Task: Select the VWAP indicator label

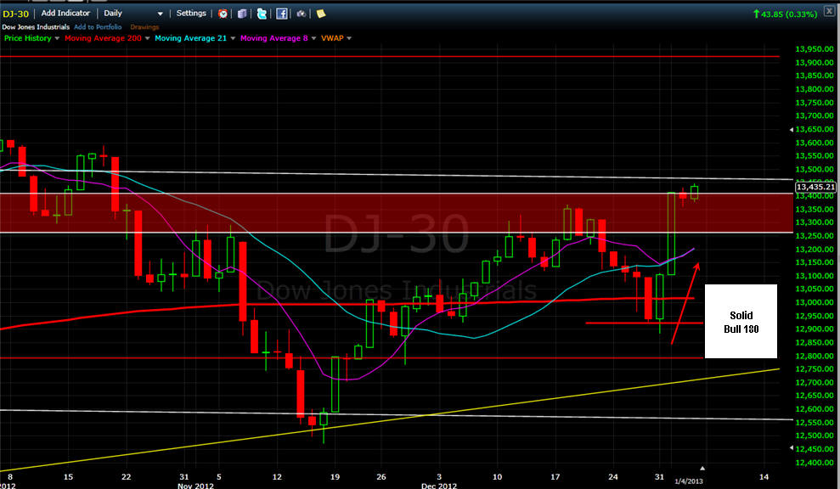Action: pos(332,38)
